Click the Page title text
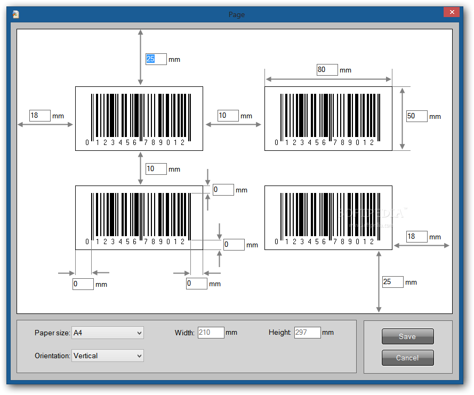474x395 pixels. pos(236,14)
